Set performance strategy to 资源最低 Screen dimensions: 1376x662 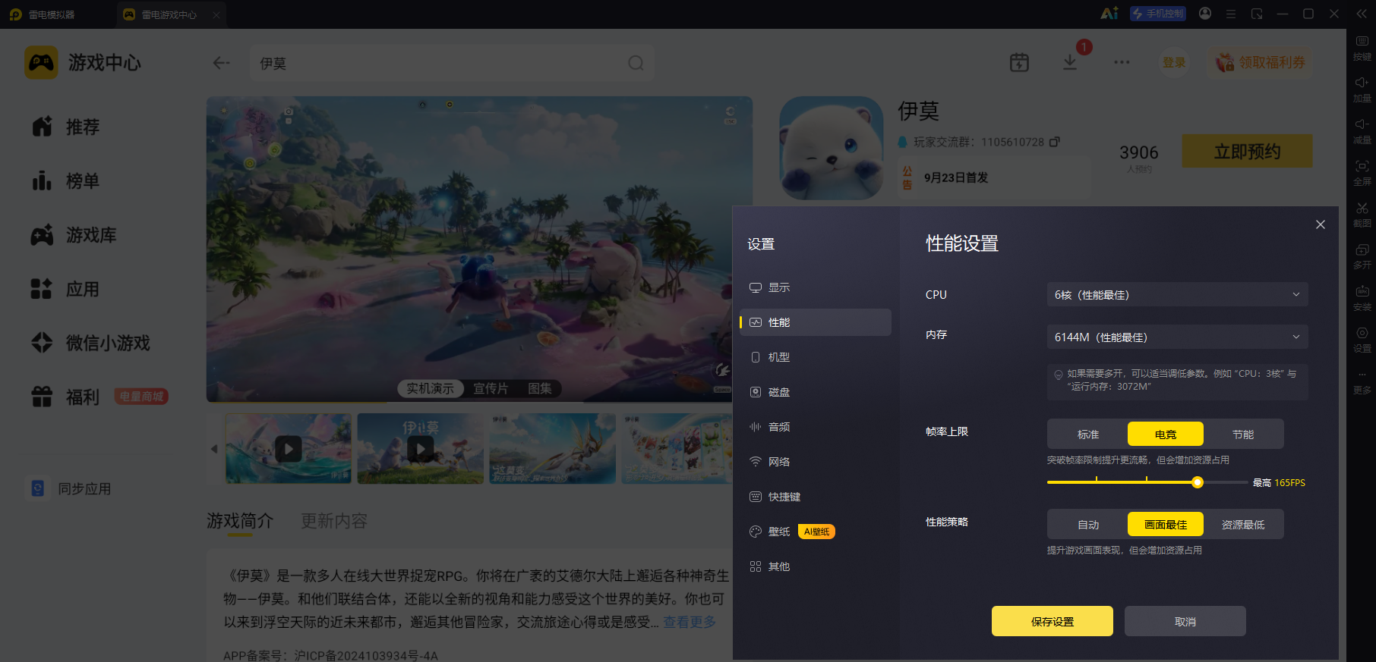(1243, 525)
